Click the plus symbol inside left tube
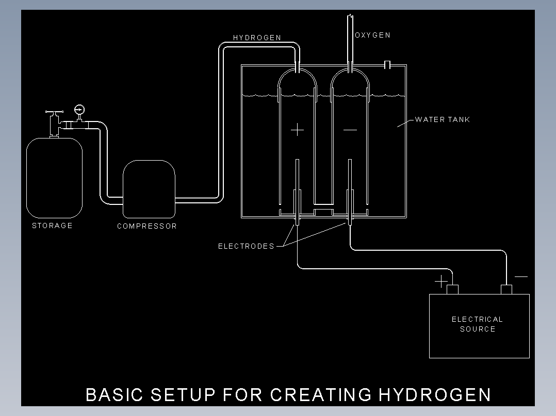 pos(297,130)
